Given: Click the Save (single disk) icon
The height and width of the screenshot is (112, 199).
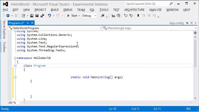Looking at the screenshot, I should tap(37, 16).
